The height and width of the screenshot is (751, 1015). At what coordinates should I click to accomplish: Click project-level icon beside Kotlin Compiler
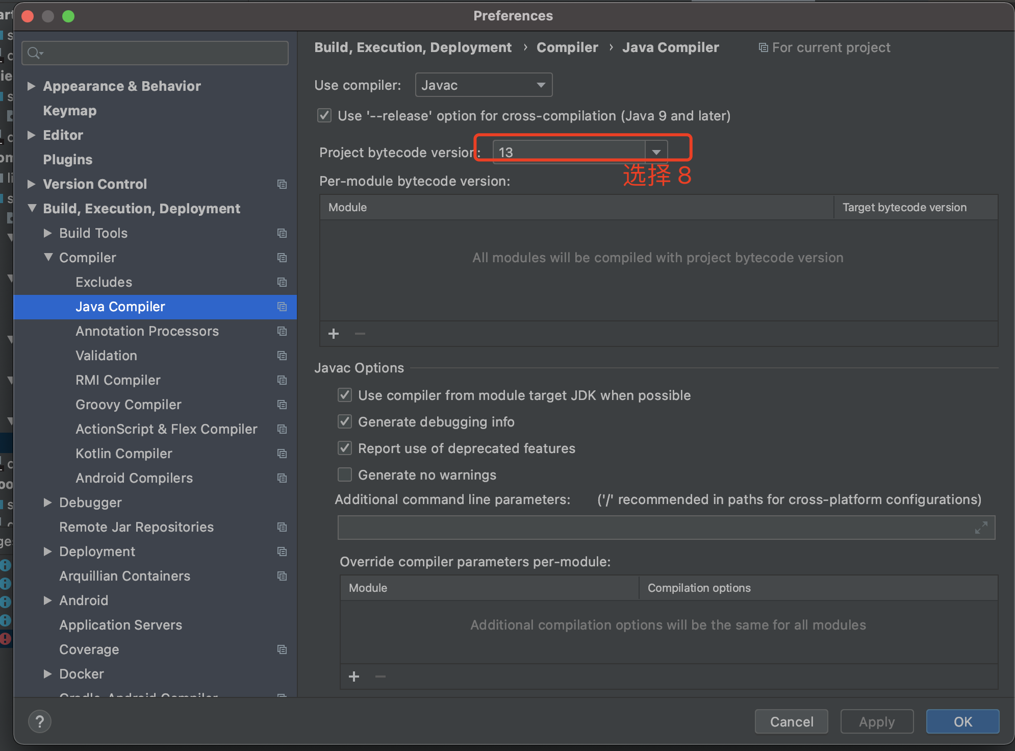(x=282, y=454)
